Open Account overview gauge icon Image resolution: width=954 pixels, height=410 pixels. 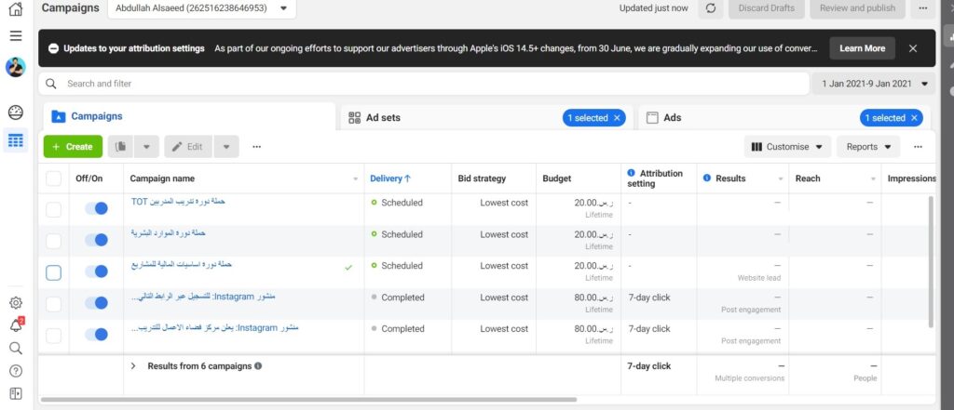tap(15, 112)
